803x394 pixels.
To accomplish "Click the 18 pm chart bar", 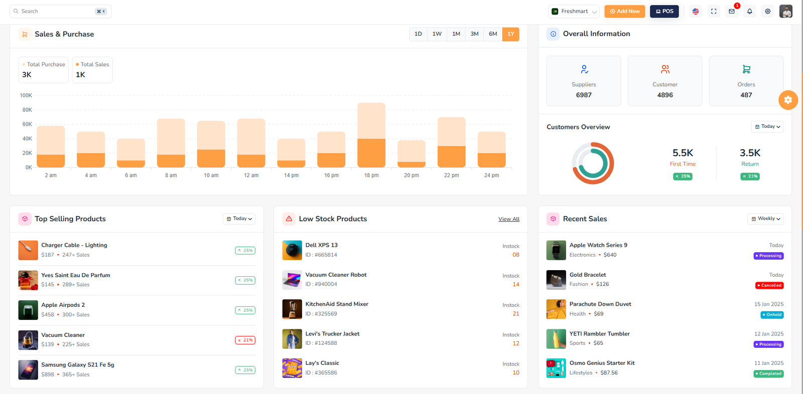I will tap(371, 135).
